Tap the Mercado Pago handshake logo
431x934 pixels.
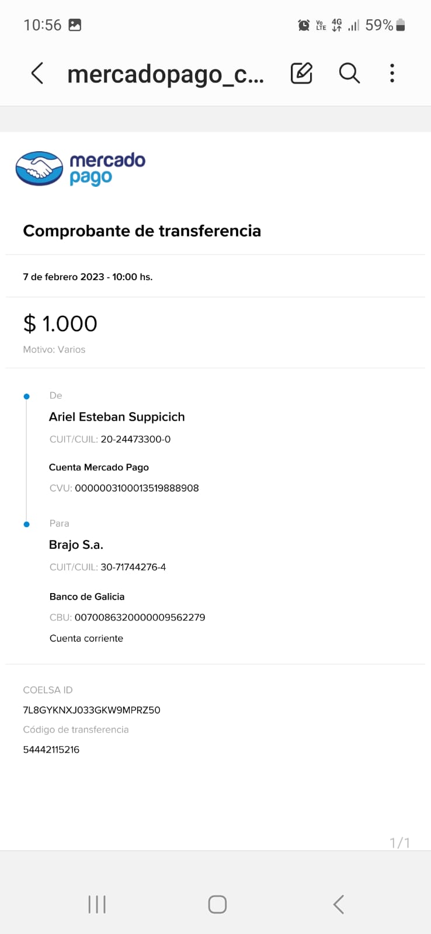(39, 168)
